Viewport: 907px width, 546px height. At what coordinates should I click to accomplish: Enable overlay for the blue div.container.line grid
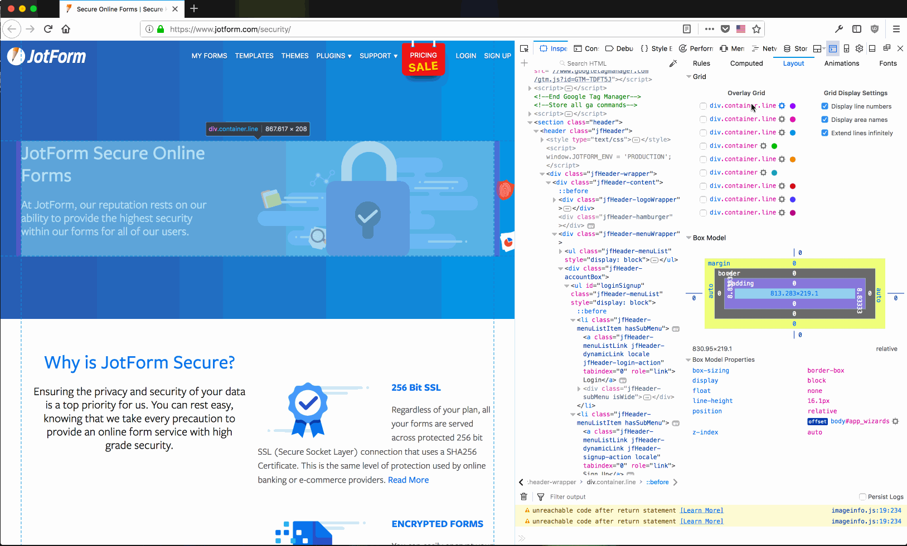(703, 132)
